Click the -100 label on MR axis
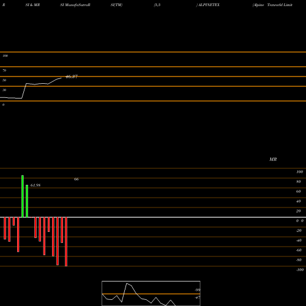The image size is (306, 306). 300,270
